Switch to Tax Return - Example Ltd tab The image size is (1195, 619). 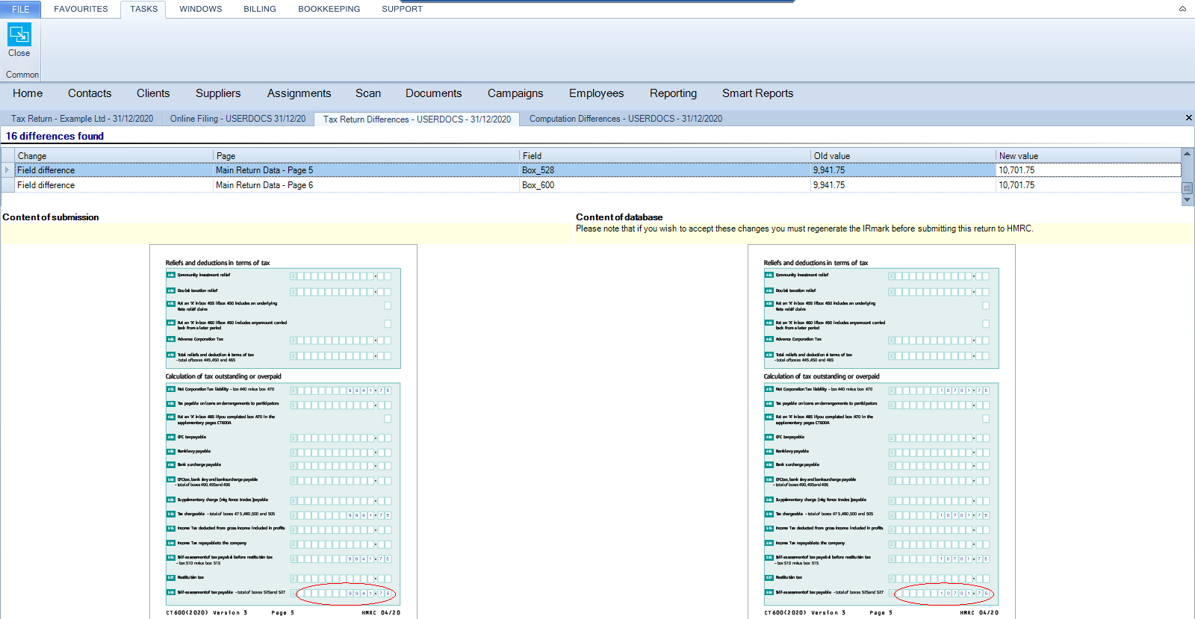pyautogui.click(x=82, y=119)
